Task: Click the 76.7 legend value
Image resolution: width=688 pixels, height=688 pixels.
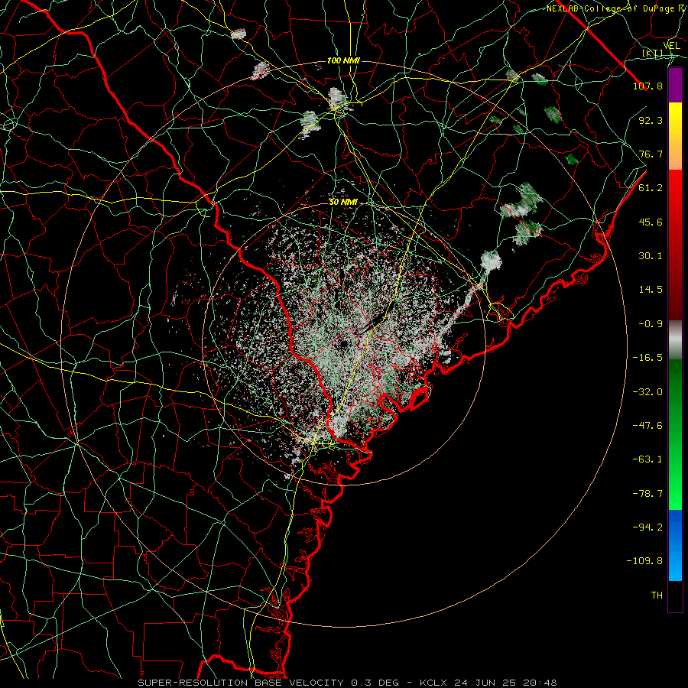Action: (x=651, y=154)
